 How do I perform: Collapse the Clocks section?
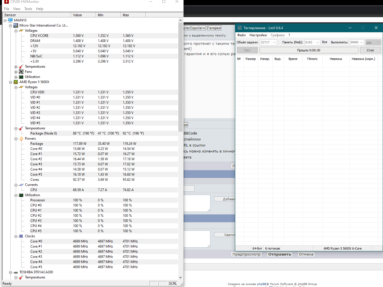pos(16,236)
